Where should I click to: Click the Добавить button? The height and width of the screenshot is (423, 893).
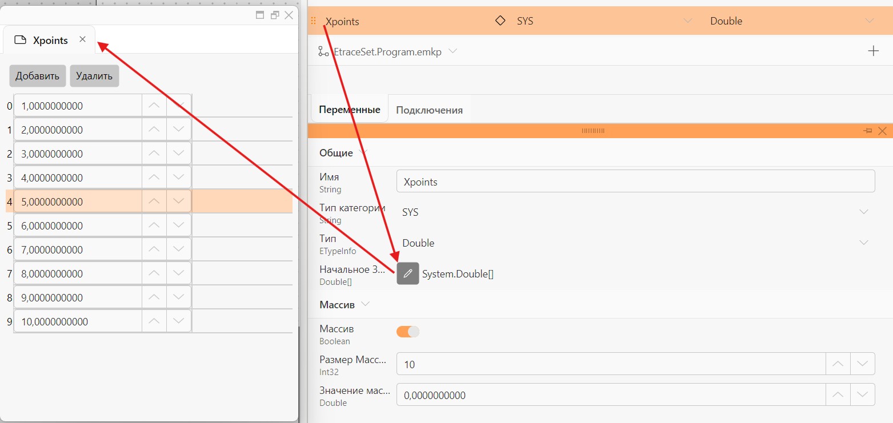pyautogui.click(x=37, y=76)
